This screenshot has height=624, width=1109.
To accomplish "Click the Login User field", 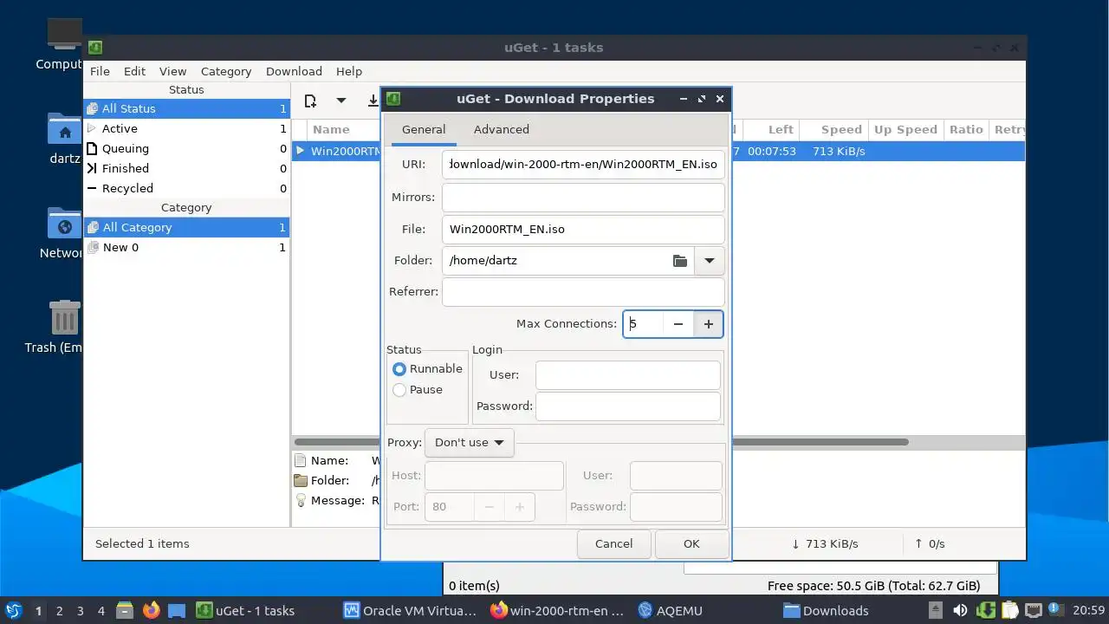I will (x=628, y=375).
